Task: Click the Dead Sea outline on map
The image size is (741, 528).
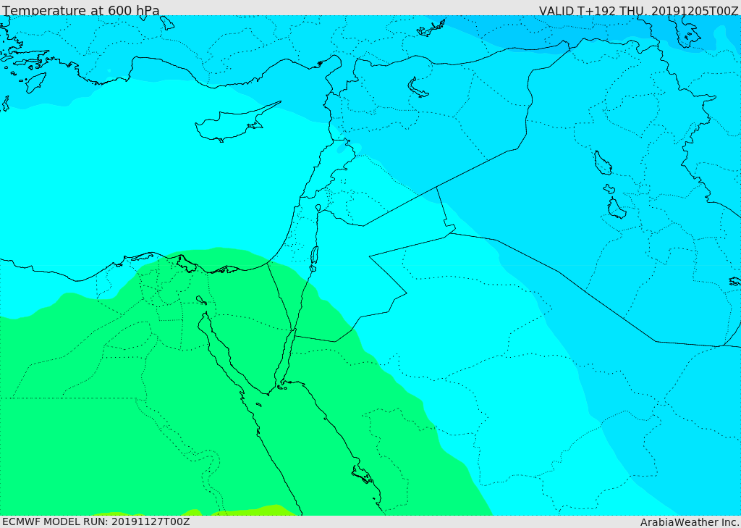Action: pyautogui.click(x=313, y=259)
